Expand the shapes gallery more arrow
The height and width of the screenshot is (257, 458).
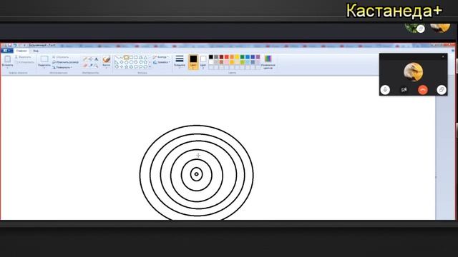click(150, 66)
